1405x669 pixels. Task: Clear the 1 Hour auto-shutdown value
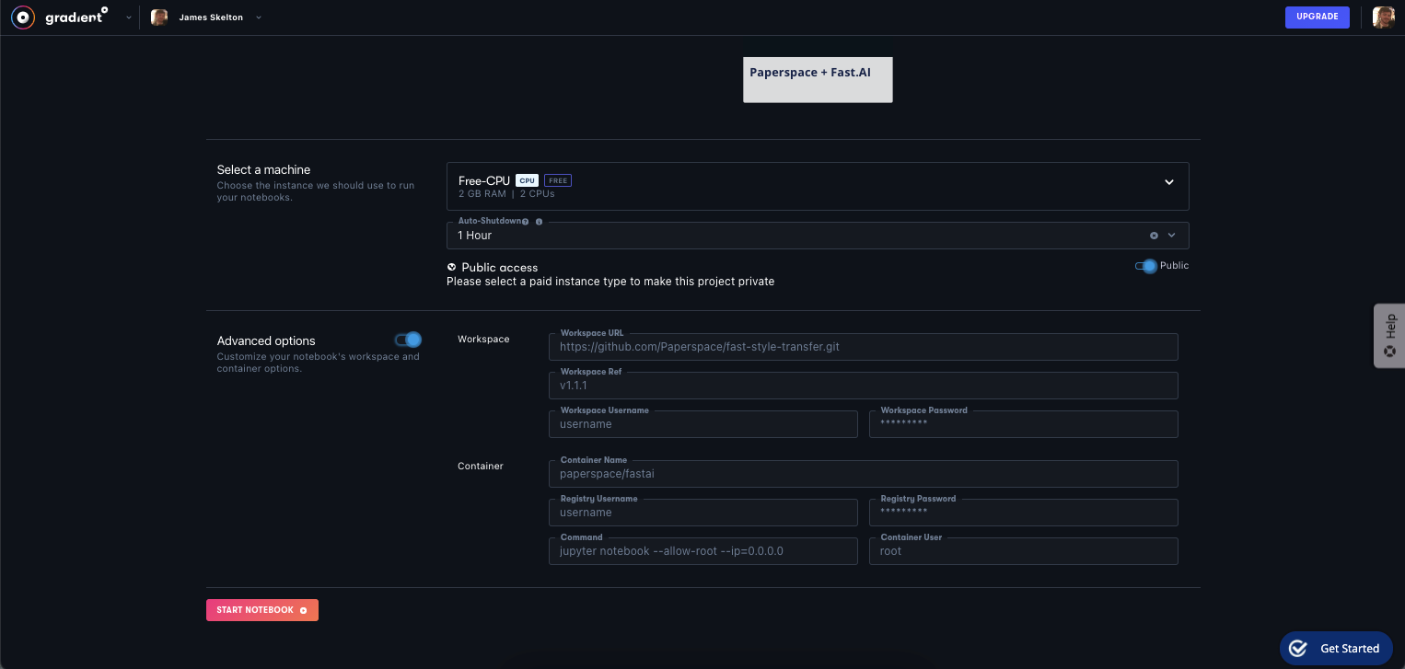pos(1154,236)
